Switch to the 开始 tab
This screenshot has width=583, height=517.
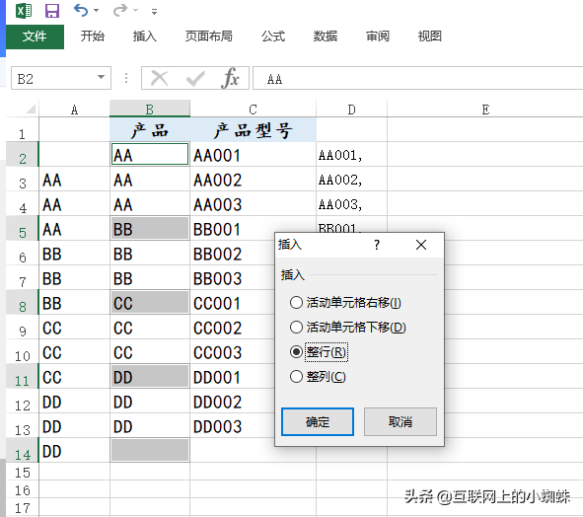[x=93, y=37]
